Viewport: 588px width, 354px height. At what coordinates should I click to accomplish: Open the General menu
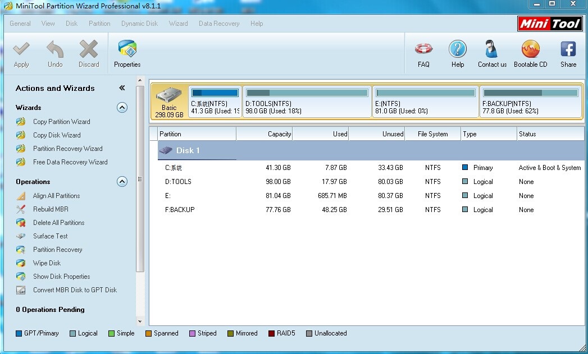coord(20,24)
